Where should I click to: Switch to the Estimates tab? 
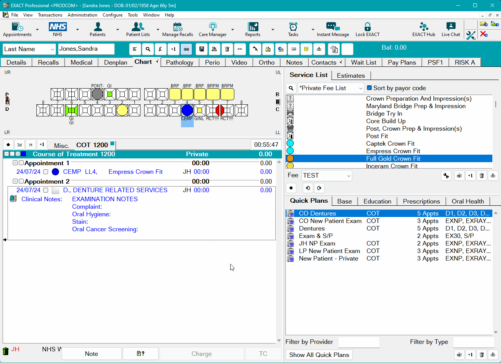(x=351, y=75)
